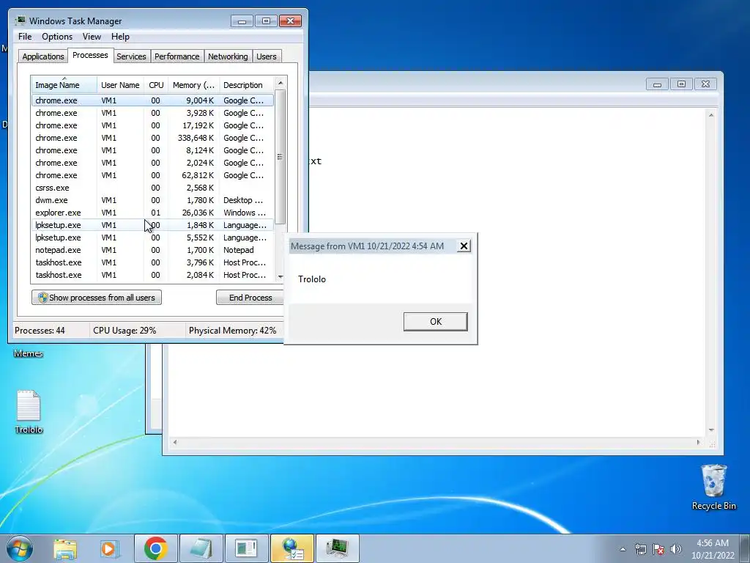Minimize the Notepad window
The height and width of the screenshot is (563, 750).
[x=657, y=84]
